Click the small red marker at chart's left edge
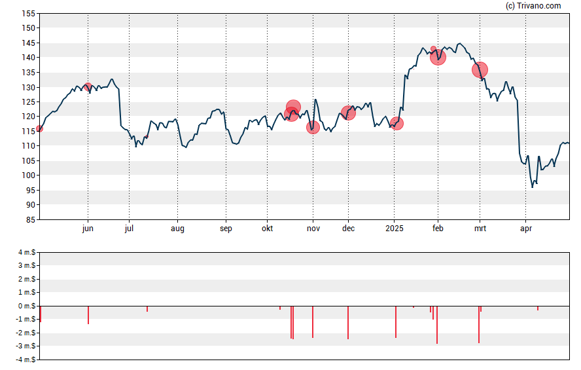The image size is (581, 370). pos(40,128)
